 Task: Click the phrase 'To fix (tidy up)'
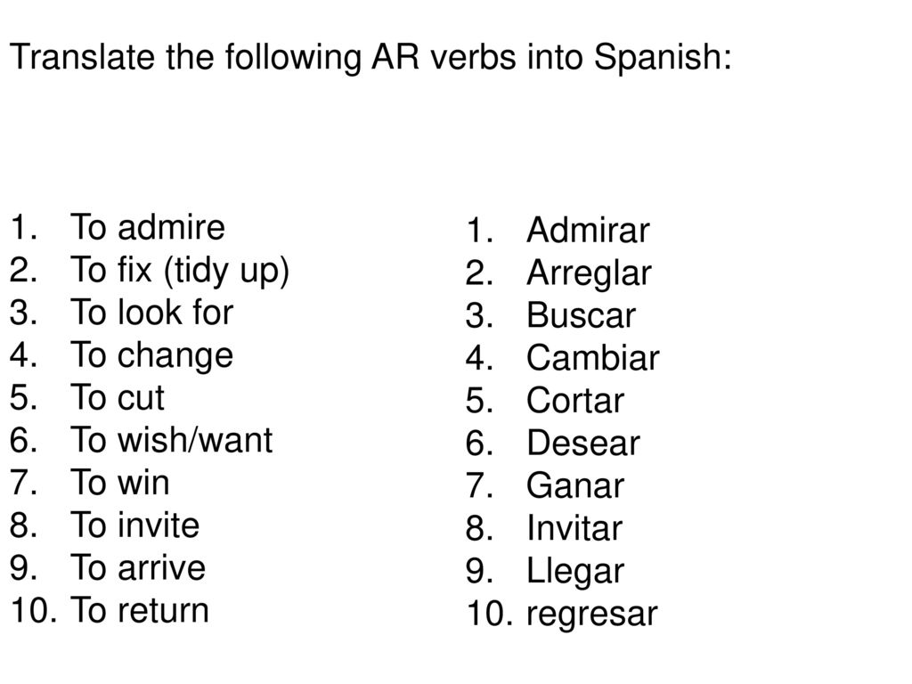pos(180,271)
